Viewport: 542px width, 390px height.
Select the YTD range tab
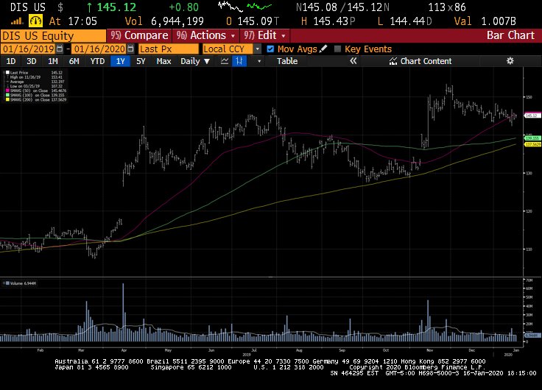97,61
